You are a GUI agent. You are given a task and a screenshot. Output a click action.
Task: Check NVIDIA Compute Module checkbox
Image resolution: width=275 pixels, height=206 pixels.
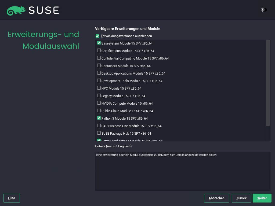[99, 103]
